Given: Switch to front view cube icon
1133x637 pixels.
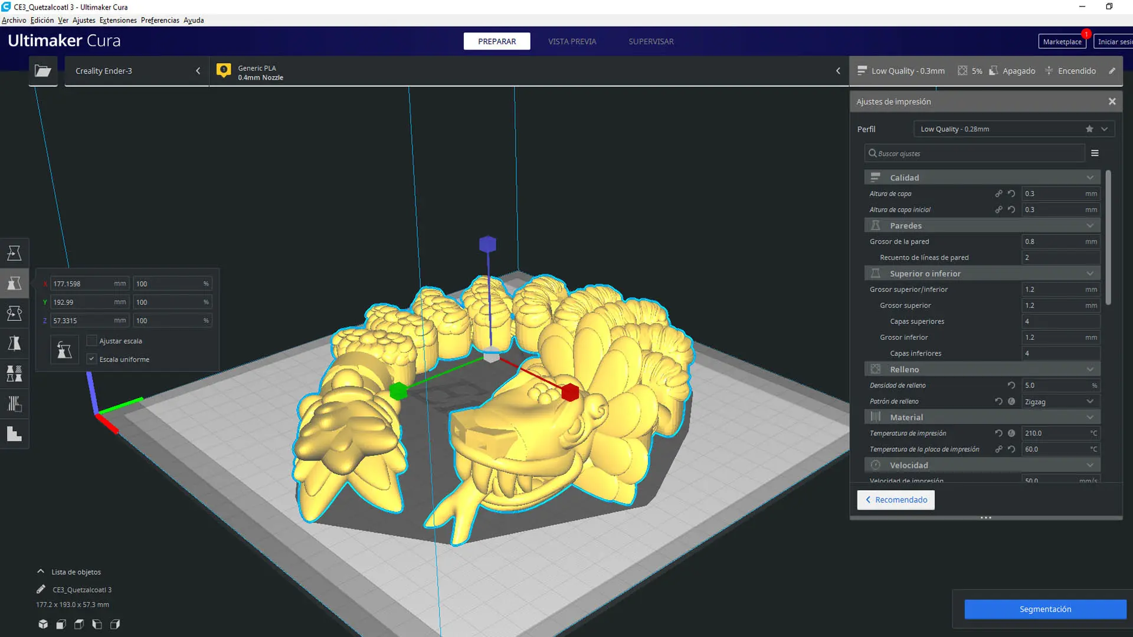Looking at the screenshot, I should point(61,624).
